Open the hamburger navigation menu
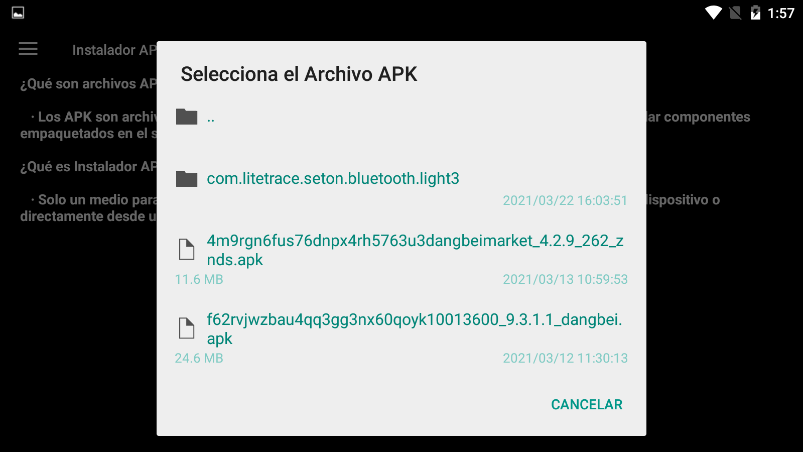The image size is (803, 452). pos(28,49)
